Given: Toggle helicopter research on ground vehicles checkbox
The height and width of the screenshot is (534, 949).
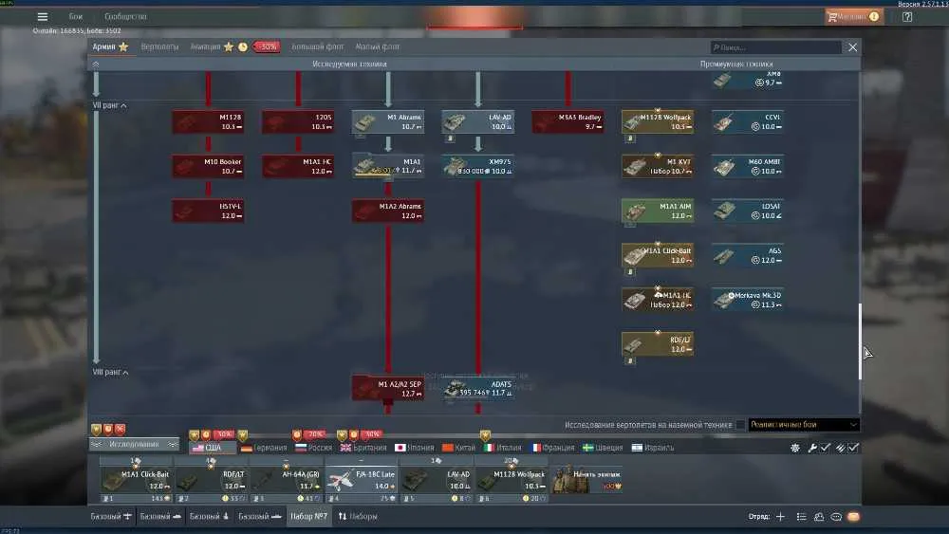Looking at the screenshot, I should click(740, 425).
